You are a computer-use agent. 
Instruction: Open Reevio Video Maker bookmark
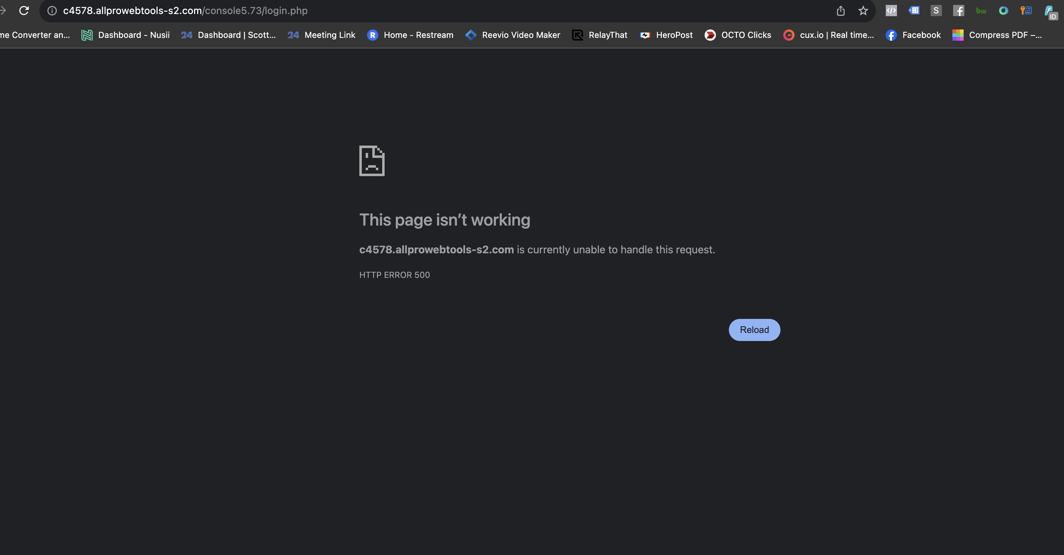click(x=513, y=35)
